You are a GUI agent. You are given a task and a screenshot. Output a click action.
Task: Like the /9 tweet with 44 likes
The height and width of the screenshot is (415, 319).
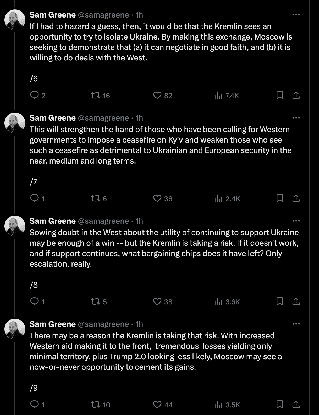click(157, 405)
